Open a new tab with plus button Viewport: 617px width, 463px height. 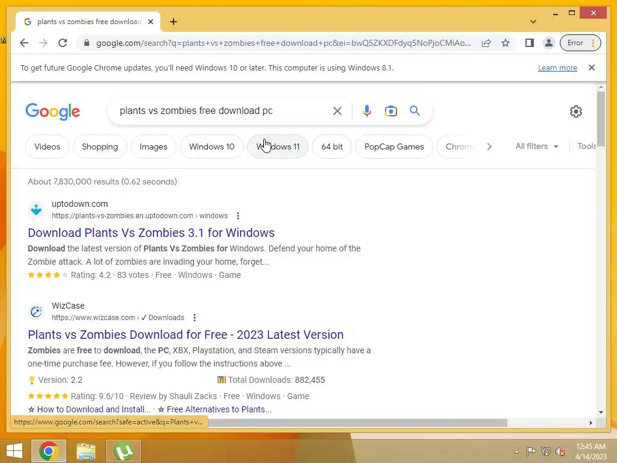click(174, 22)
